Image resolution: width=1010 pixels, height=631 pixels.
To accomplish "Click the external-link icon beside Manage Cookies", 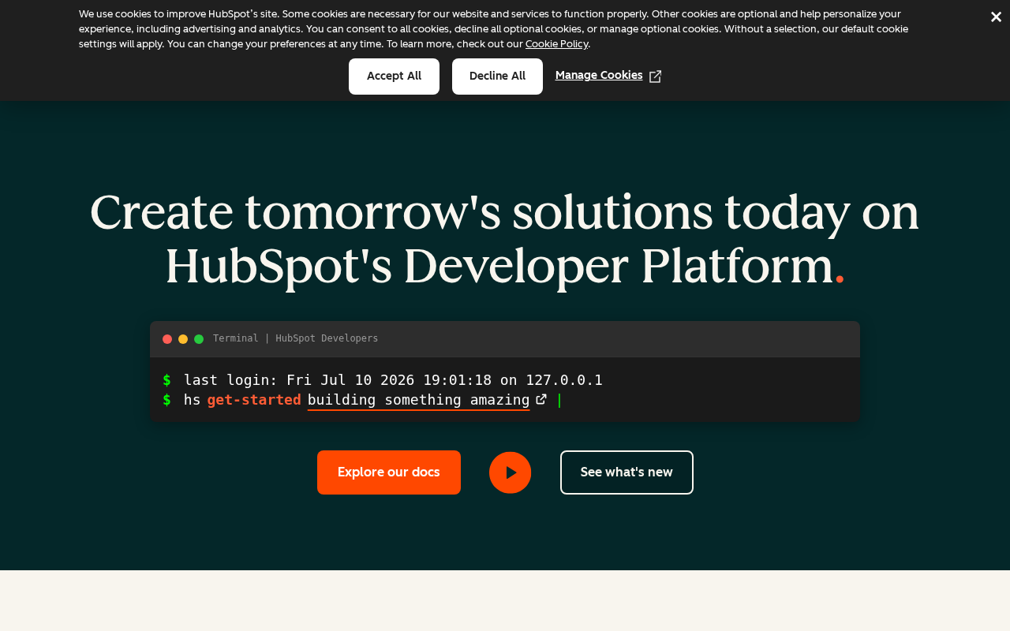I will (x=655, y=77).
